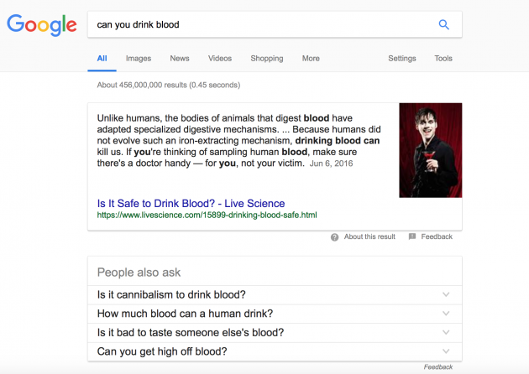Click the Google logo
The height and width of the screenshot is (374, 529).
[42, 25]
